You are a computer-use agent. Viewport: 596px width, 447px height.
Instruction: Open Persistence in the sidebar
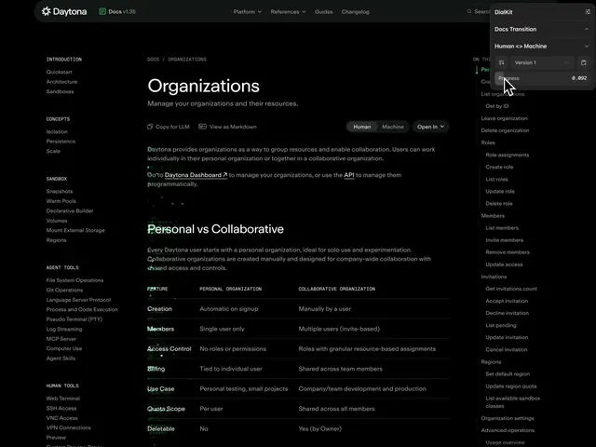pyautogui.click(x=61, y=142)
